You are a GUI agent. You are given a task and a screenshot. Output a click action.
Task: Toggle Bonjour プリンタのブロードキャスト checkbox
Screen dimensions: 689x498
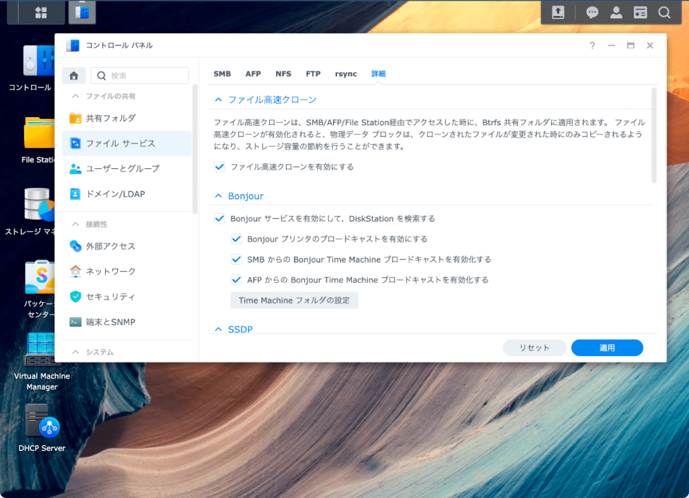[236, 239]
